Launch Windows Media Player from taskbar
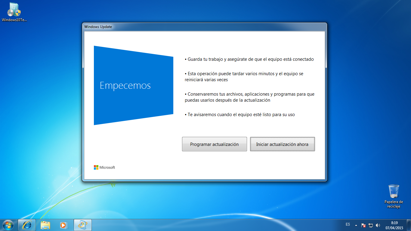Image resolution: width=411 pixels, height=231 pixels. (x=63, y=225)
